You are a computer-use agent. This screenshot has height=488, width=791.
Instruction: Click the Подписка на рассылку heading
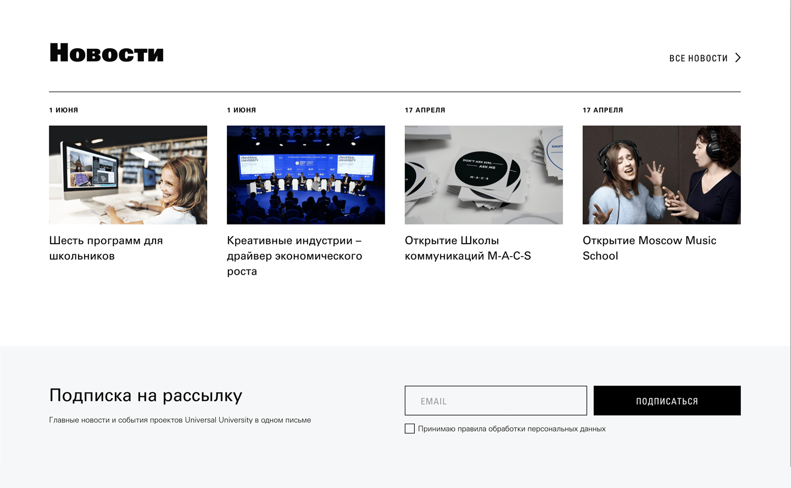pyautogui.click(x=146, y=395)
